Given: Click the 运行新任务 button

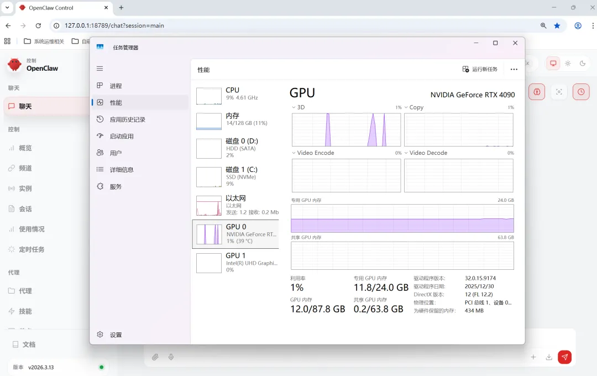Looking at the screenshot, I should pos(480,69).
